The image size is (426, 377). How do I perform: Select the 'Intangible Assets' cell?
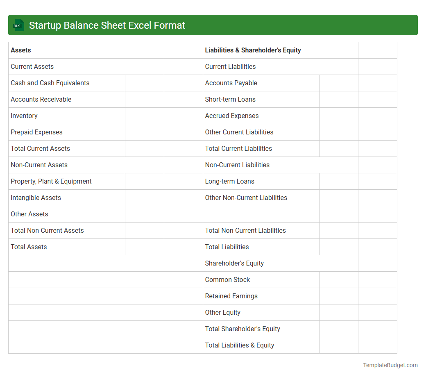tap(36, 198)
